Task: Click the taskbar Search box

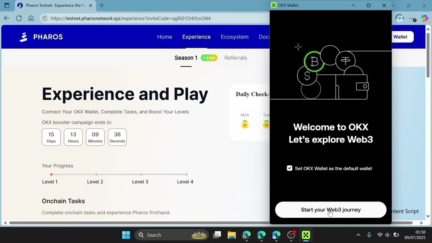Action: 172,235
